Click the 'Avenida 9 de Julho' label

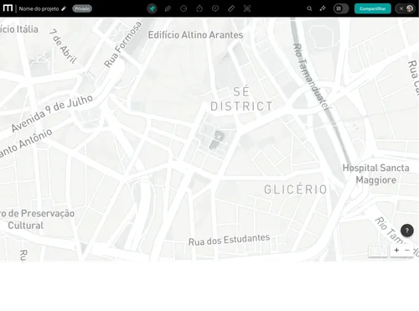pyautogui.click(x=52, y=112)
